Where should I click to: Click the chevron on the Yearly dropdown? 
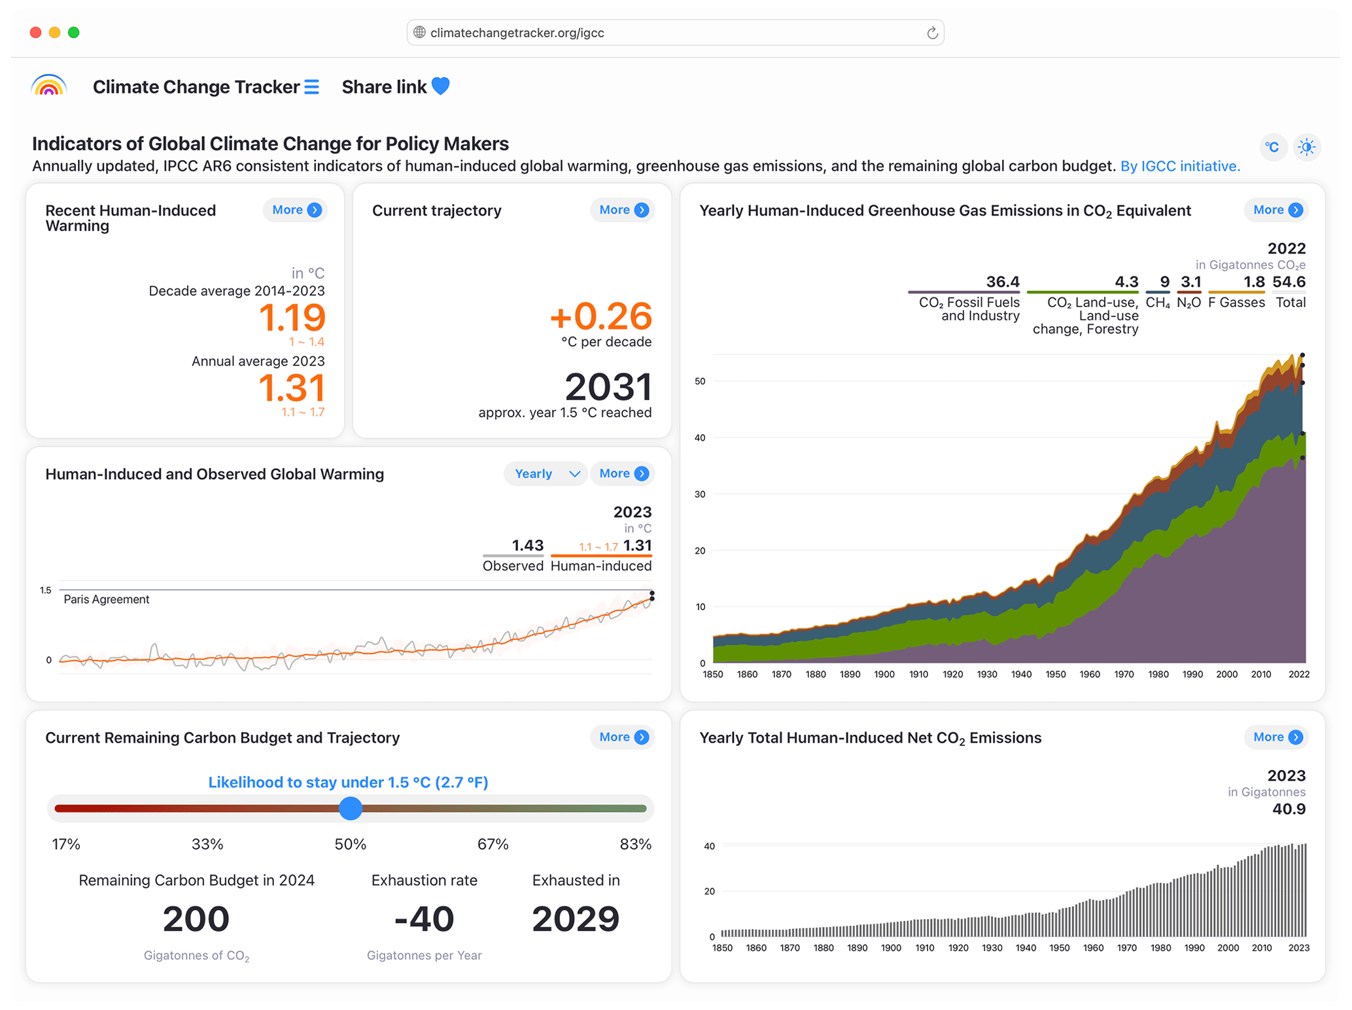click(x=574, y=473)
